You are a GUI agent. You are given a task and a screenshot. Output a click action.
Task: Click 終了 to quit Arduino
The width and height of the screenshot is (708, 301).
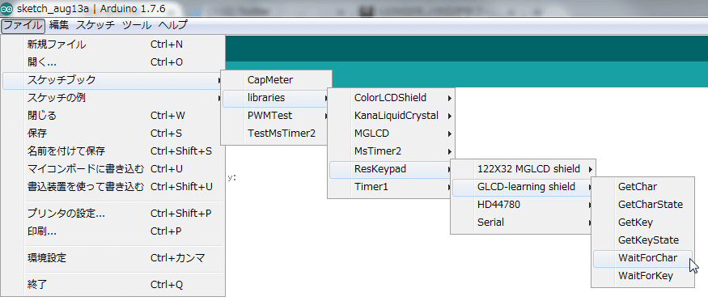pyautogui.click(x=113, y=285)
